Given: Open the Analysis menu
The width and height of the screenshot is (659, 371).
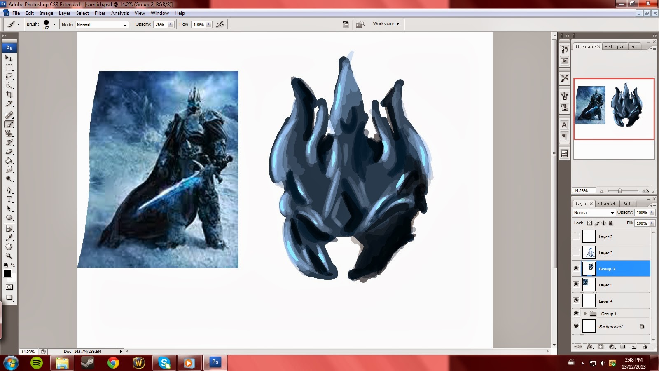Looking at the screenshot, I should coord(120,13).
